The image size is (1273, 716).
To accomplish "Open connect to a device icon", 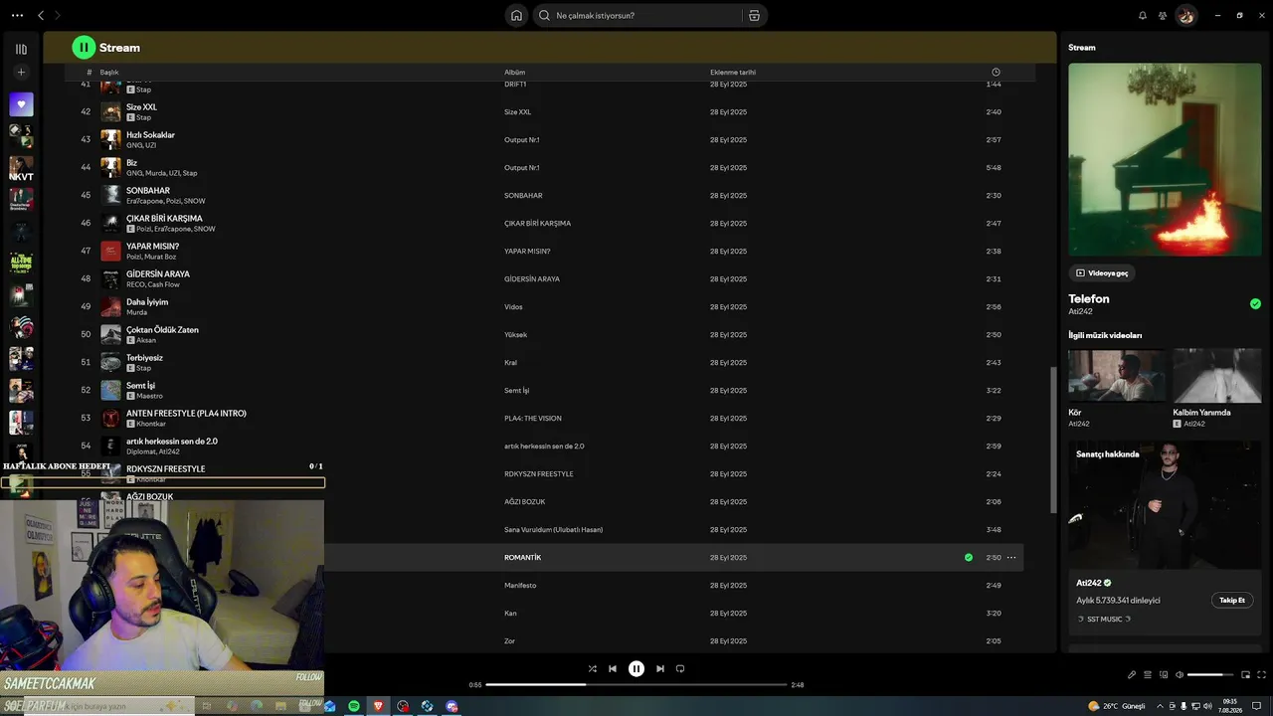I will 1163,675.
